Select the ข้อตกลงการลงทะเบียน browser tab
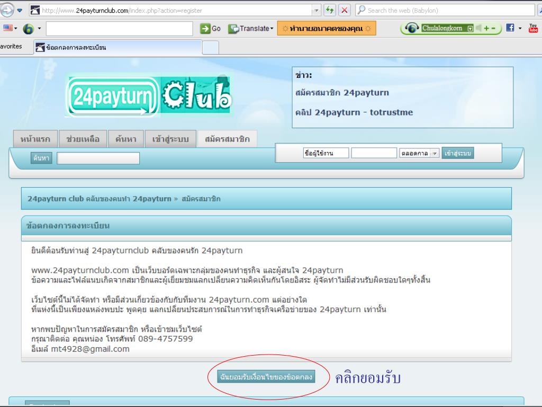 point(118,47)
